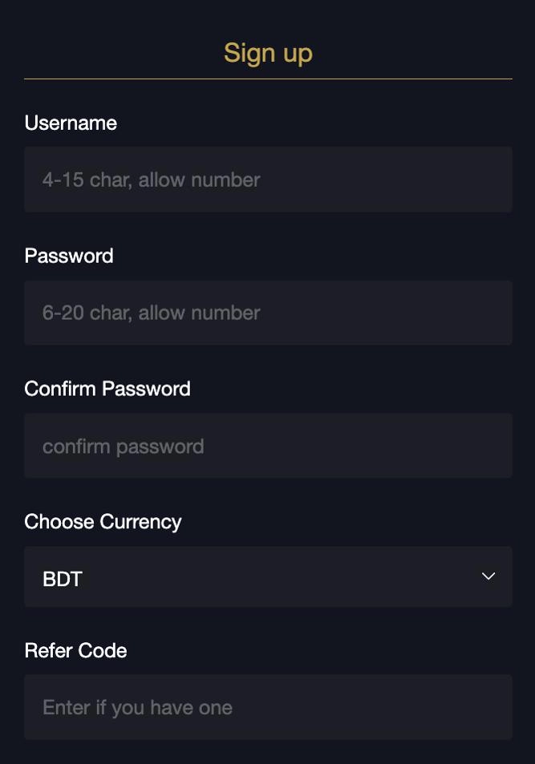The height and width of the screenshot is (764, 535).
Task: Select the BDT currency value text
Action: tap(63, 579)
